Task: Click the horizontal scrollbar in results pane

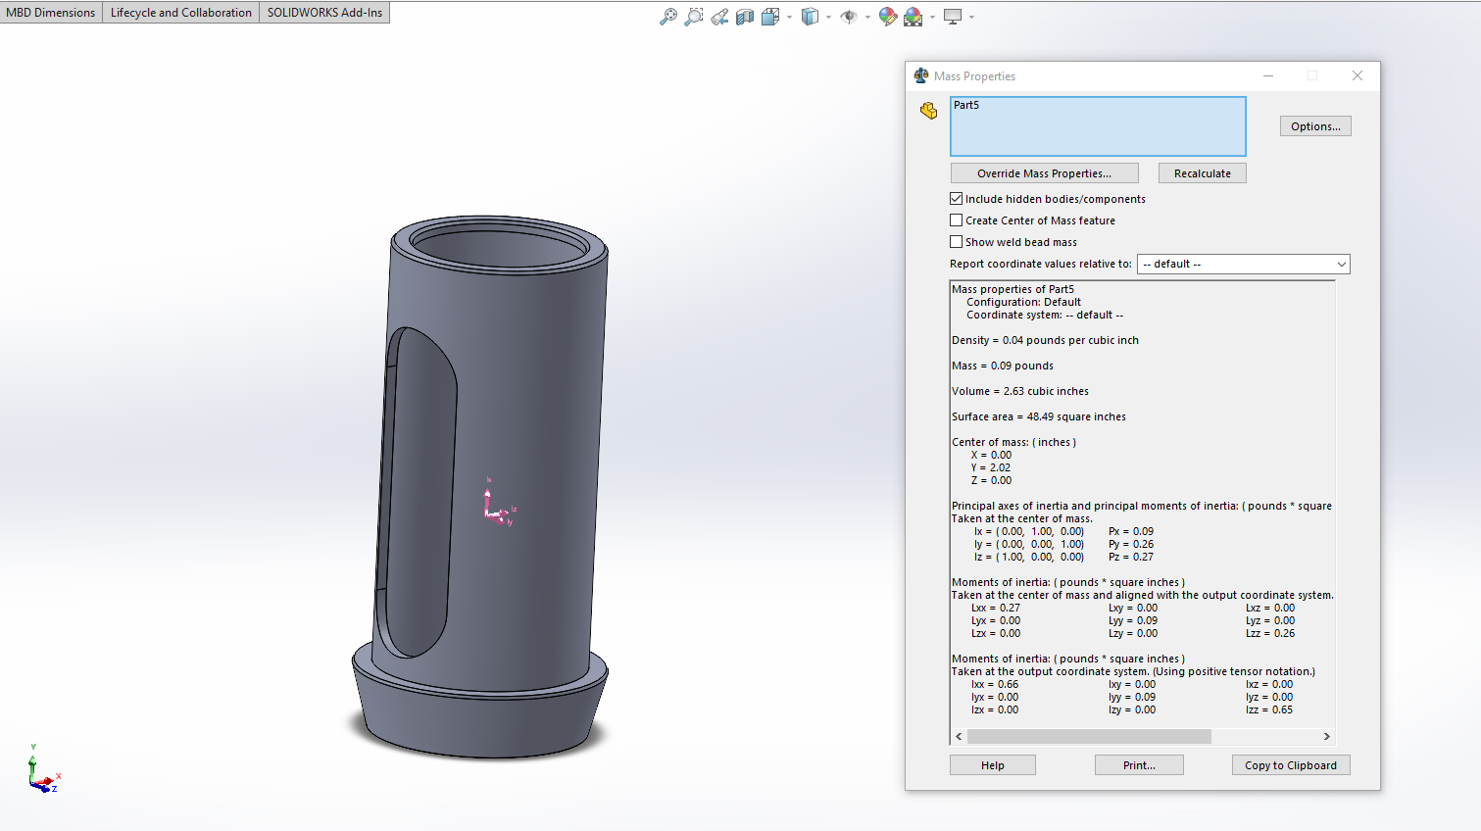Action: [x=1089, y=736]
